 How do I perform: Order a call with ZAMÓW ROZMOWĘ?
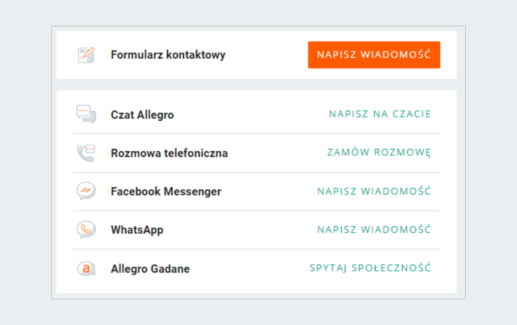tap(379, 153)
